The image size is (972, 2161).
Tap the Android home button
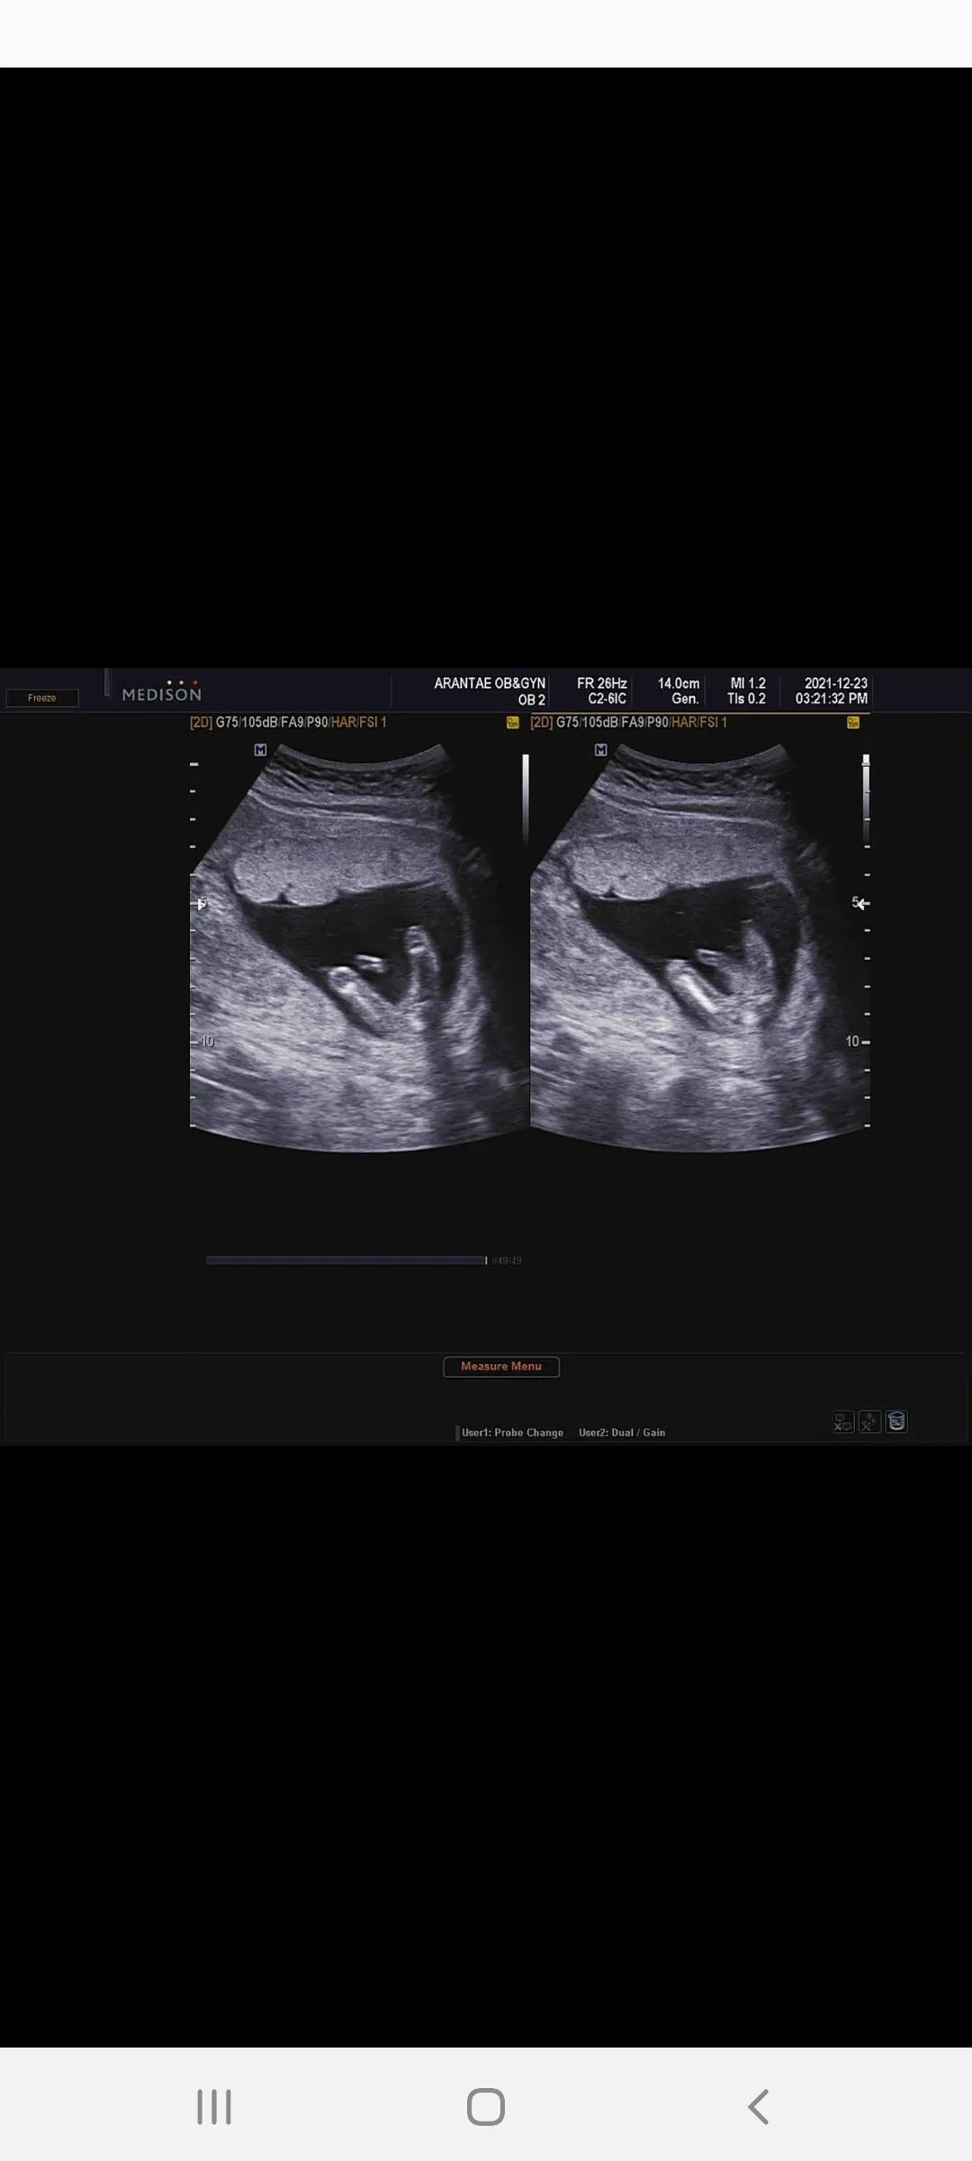[x=486, y=2107]
